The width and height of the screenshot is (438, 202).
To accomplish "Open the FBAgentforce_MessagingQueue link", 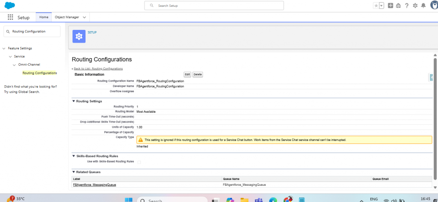I will (95, 184).
